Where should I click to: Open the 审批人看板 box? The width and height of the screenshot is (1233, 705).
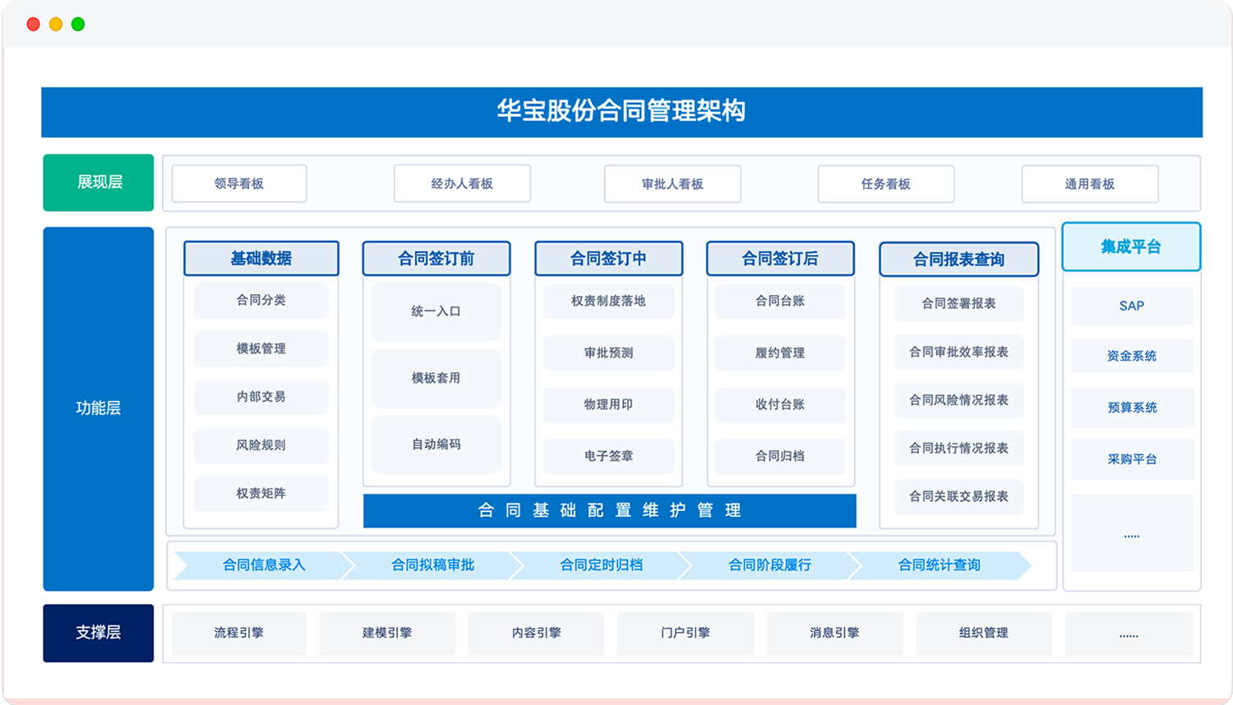pos(672,183)
